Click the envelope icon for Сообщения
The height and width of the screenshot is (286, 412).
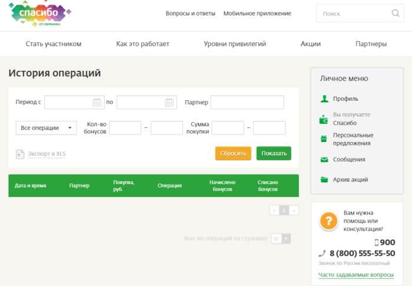coord(324,159)
